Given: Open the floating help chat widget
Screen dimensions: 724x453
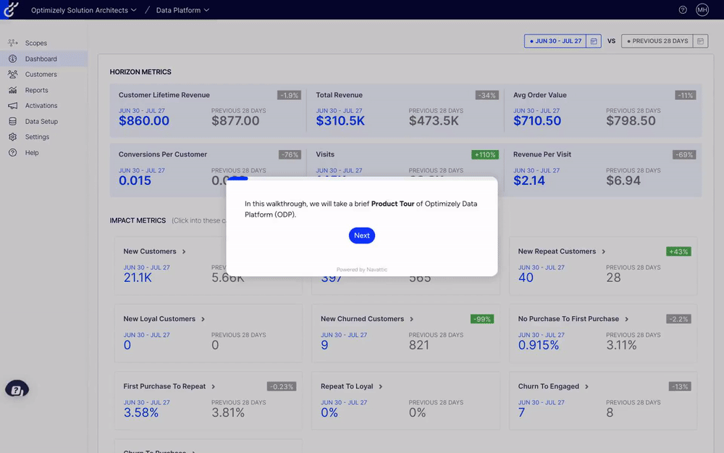Looking at the screenshot, I should click(17, 389).
